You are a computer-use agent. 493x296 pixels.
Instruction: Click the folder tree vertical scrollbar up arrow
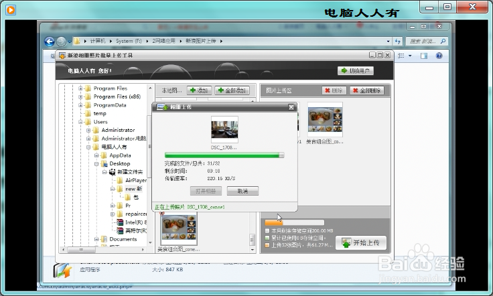click(x=150, y=88)
